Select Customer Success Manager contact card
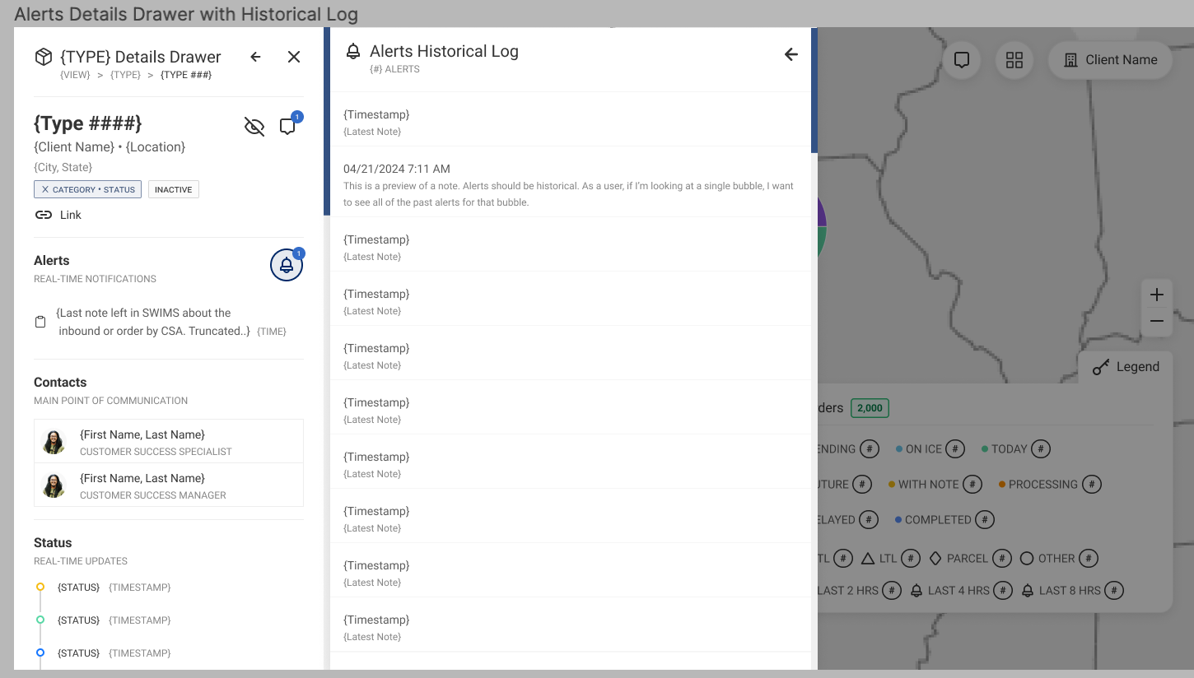This screenshot has height=678, width=1194. 169,485
